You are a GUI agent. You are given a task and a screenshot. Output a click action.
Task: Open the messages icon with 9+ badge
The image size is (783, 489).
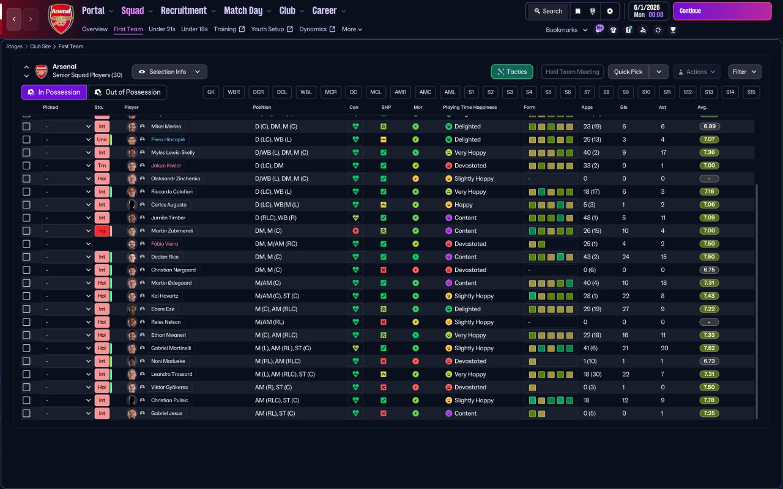(x=599, y=29)
